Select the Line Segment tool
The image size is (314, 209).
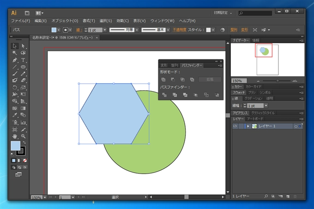coord(15,67)
